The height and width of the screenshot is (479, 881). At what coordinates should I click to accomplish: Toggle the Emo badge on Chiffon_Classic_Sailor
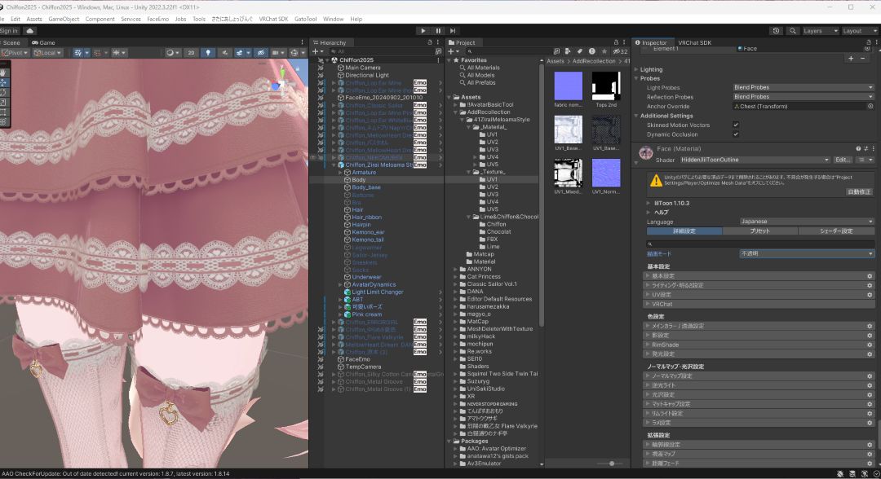[x=420, y=104]
